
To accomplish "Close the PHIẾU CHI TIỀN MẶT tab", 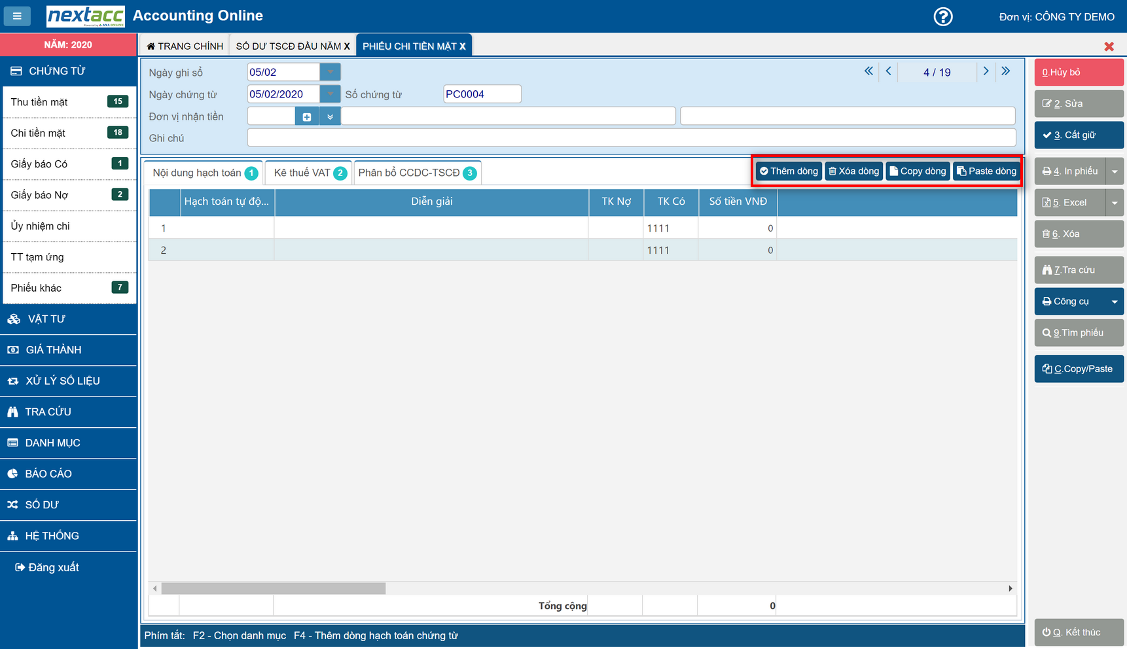I will (462, 46).
